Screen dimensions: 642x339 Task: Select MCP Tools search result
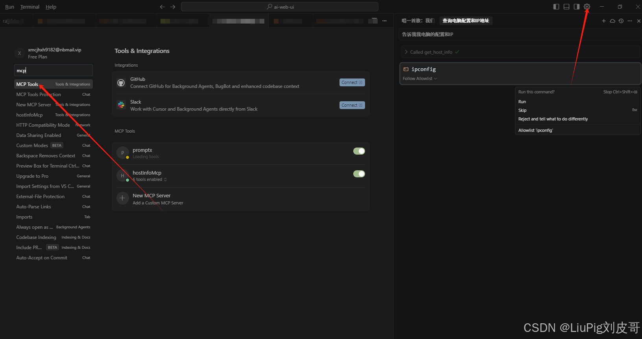coord(53,84)
